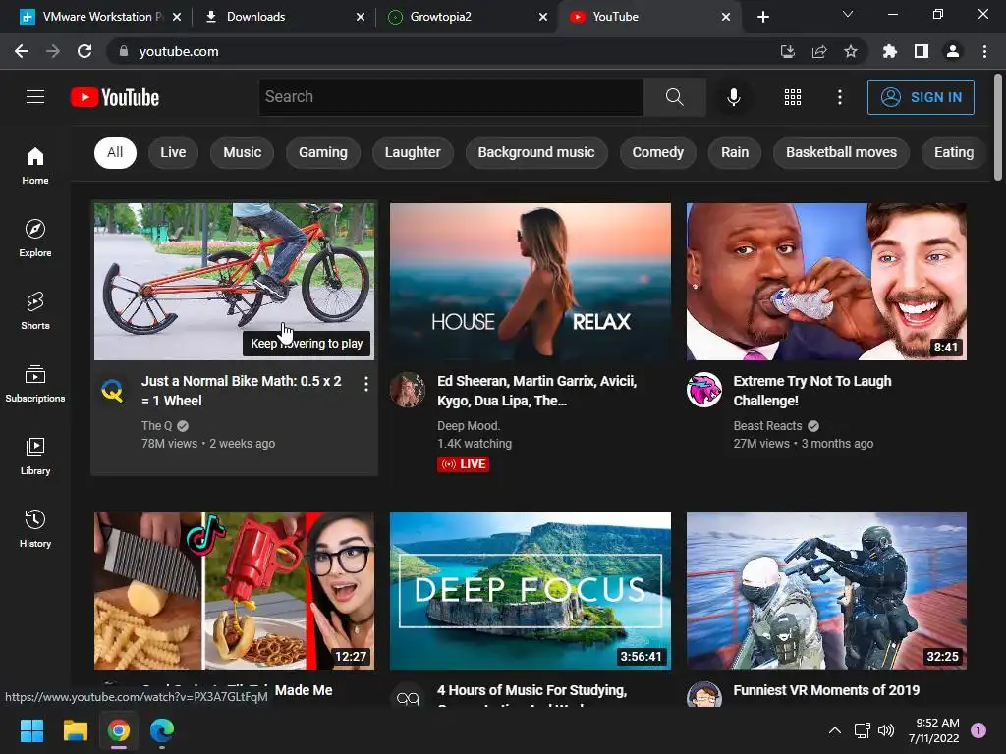Open Ed Sheeran, Martin Garrix live stream title
This screenshot has width=1006, height=754.
(x=537, y=391)
